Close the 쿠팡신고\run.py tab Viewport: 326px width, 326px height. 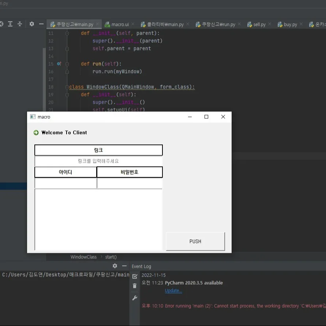pyautogui.click(x=239, y=24)
